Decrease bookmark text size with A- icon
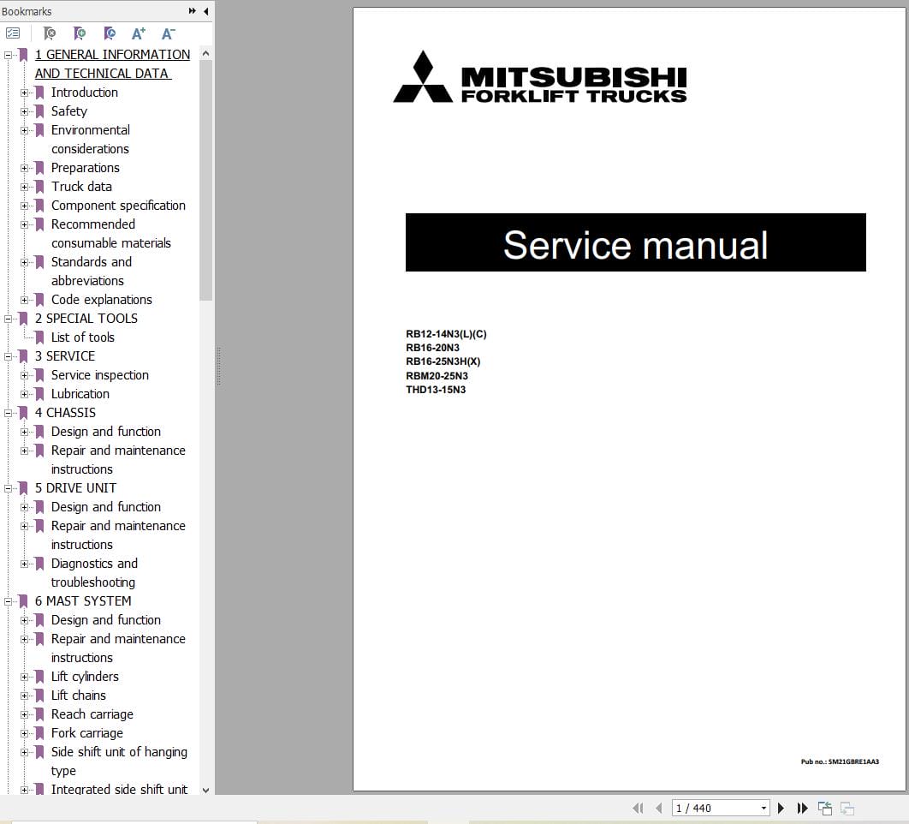Viewport: 909px width, 824px height. click(168, 33)
